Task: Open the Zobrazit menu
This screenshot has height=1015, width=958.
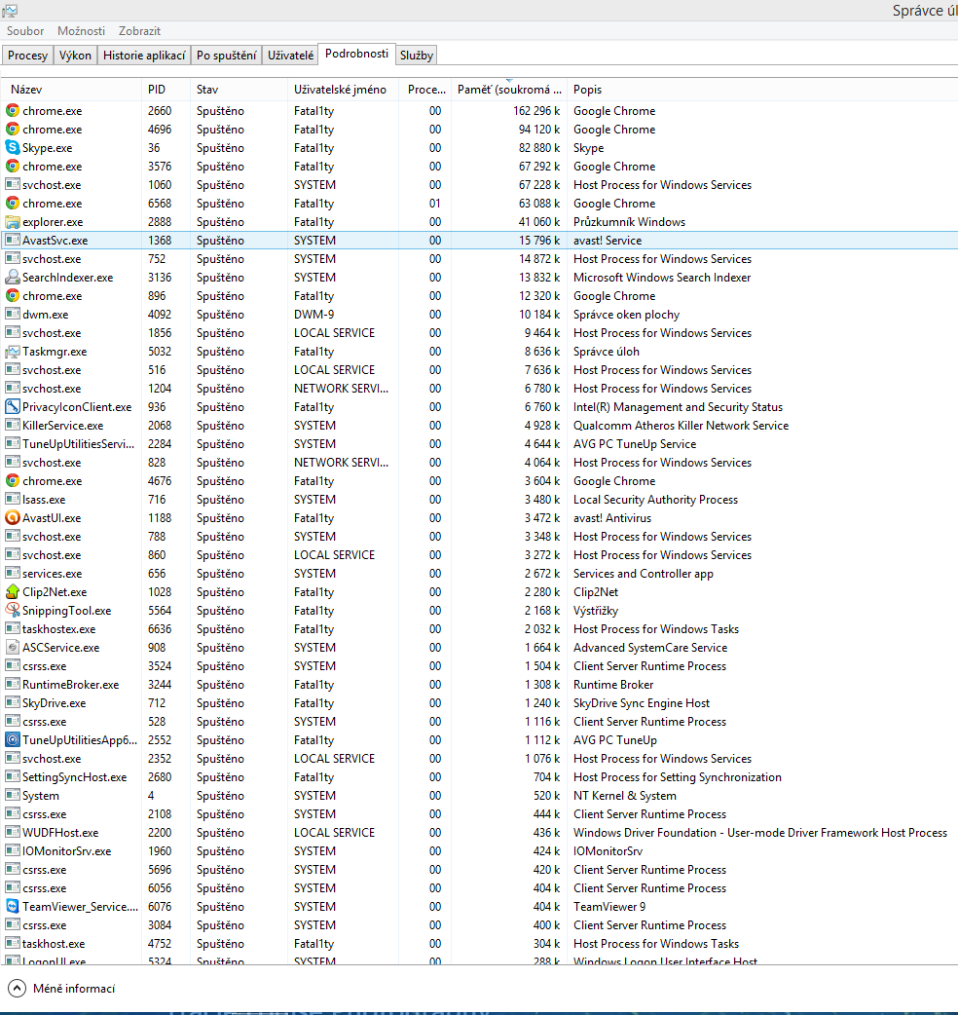Action: coord(139,31)
